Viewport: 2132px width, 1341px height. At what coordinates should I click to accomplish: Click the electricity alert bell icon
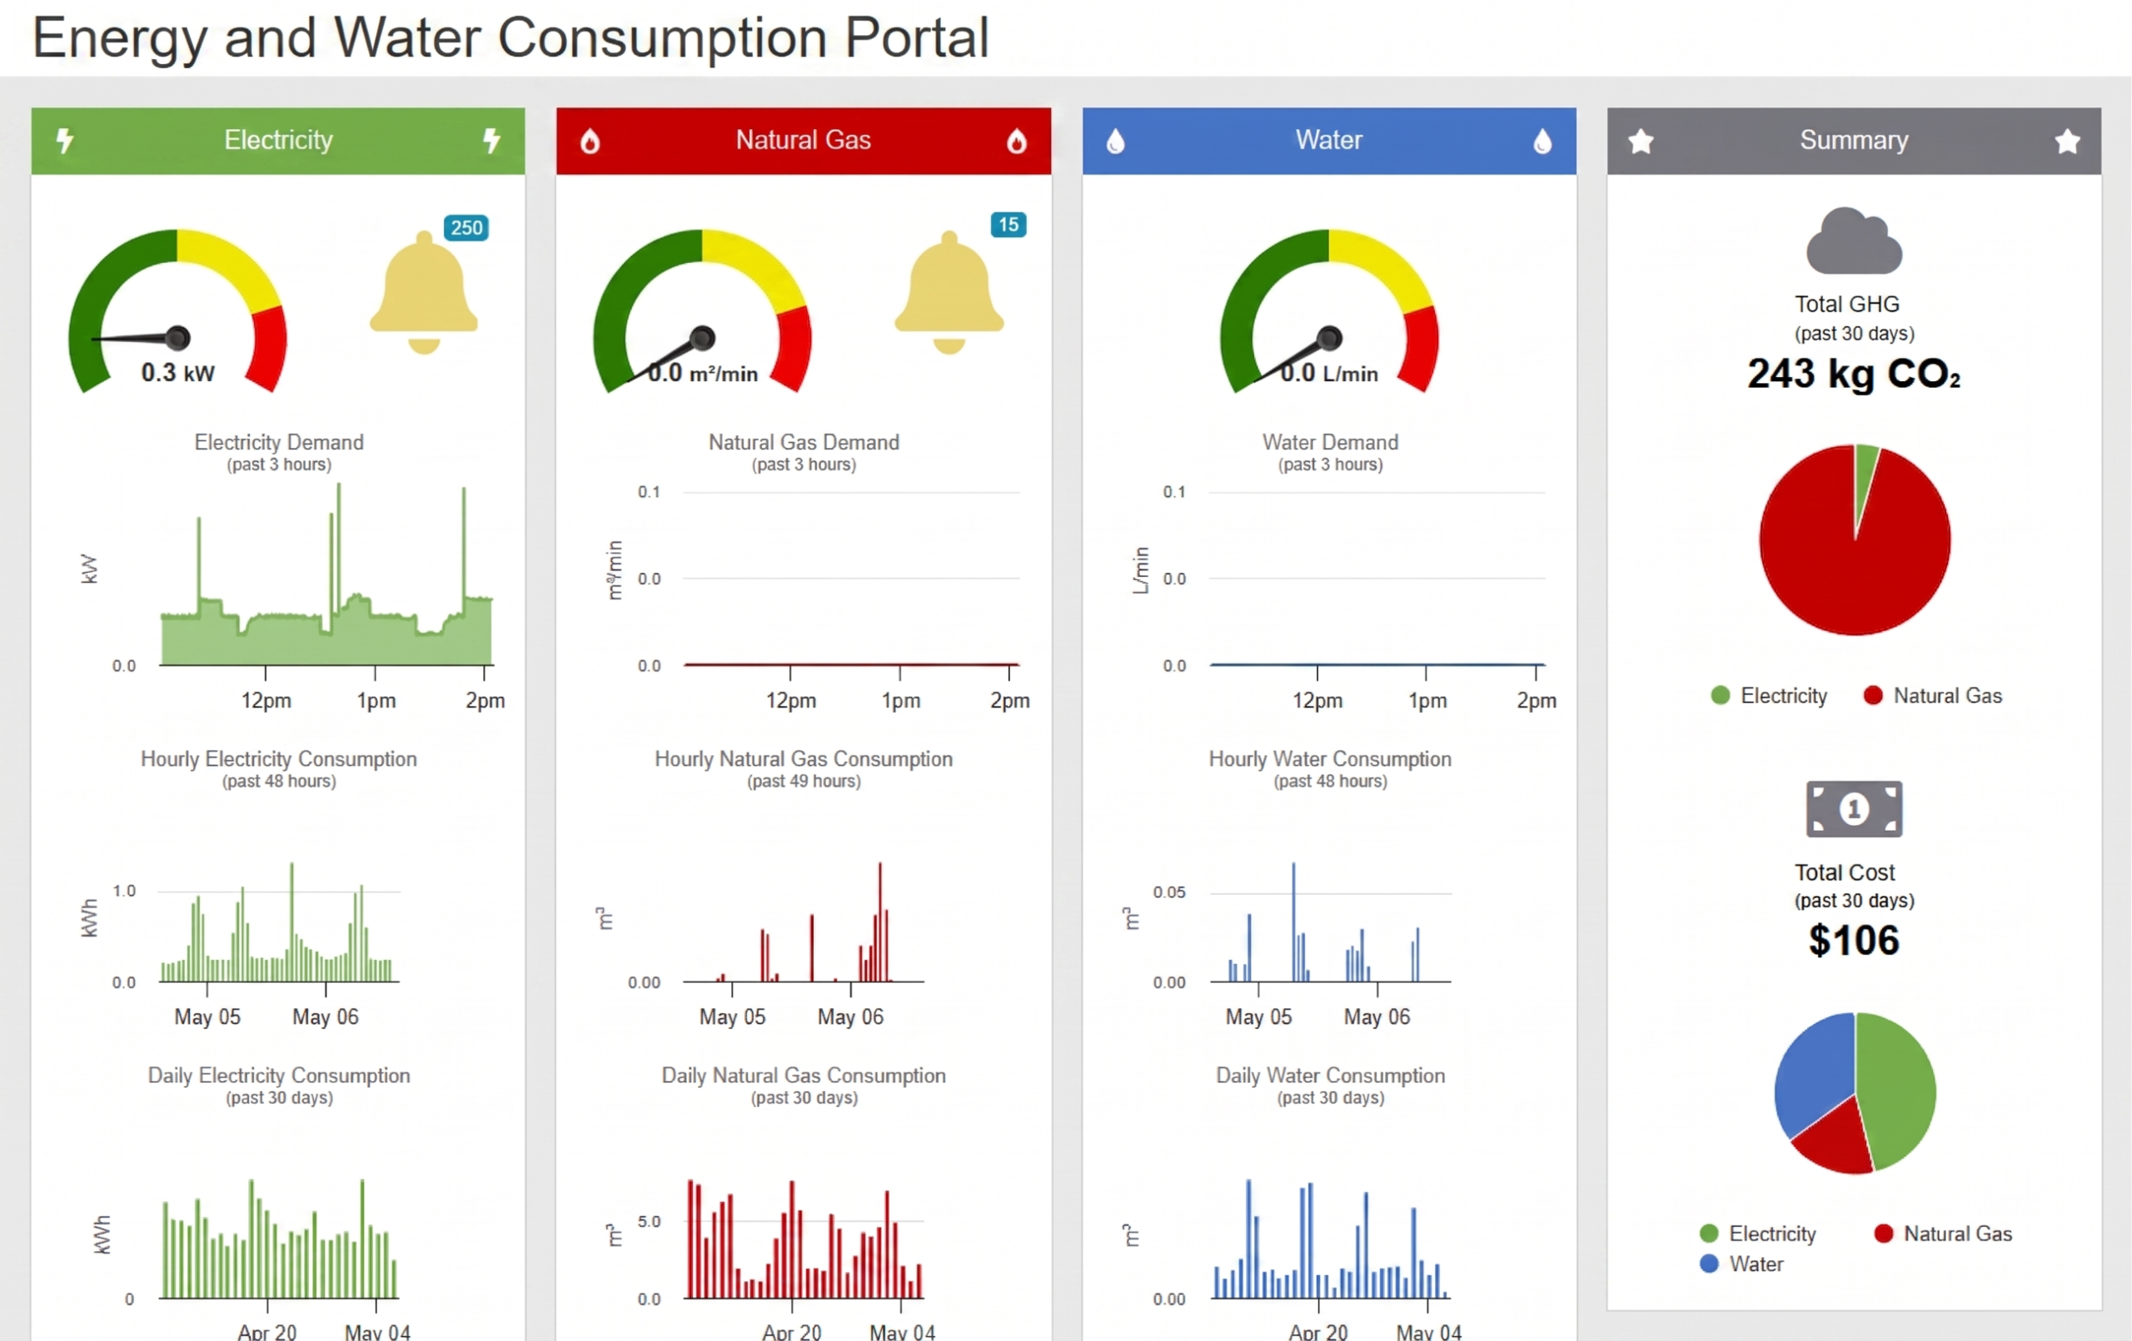424,293
